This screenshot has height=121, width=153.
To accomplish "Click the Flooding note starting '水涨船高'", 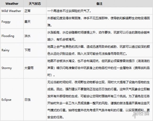I will pyautogui.click(x=100, y=36).
